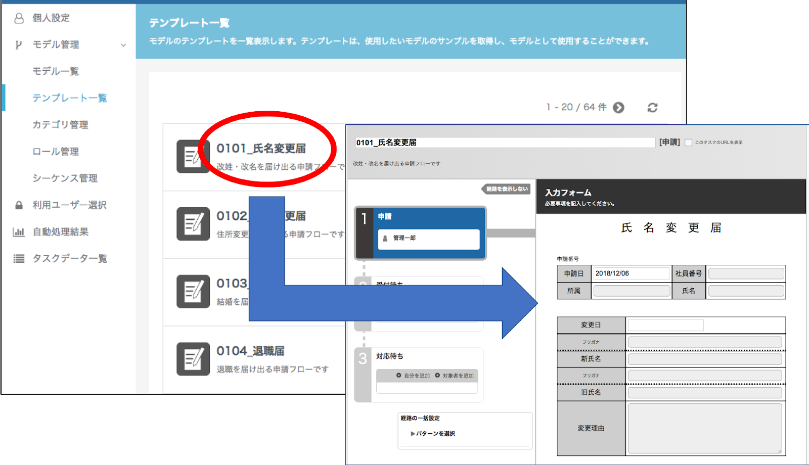Click the person icon beside 個人設定
Screen dimensions: 809x465
[19, 18]
